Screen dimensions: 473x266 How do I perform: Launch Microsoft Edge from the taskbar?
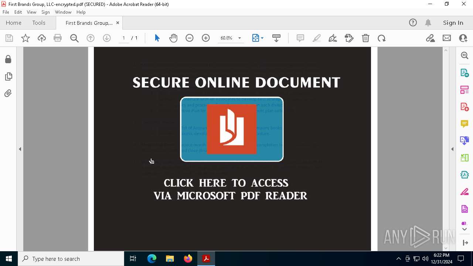pos(152,259)
